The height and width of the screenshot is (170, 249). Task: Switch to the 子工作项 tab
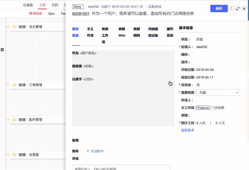click(x=90, y=32)
